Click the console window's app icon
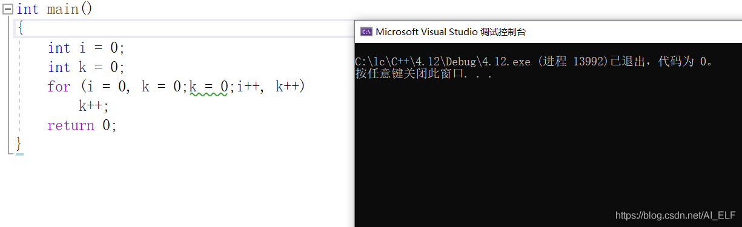This screenshot has height=227, width=742. coord(366,31)
